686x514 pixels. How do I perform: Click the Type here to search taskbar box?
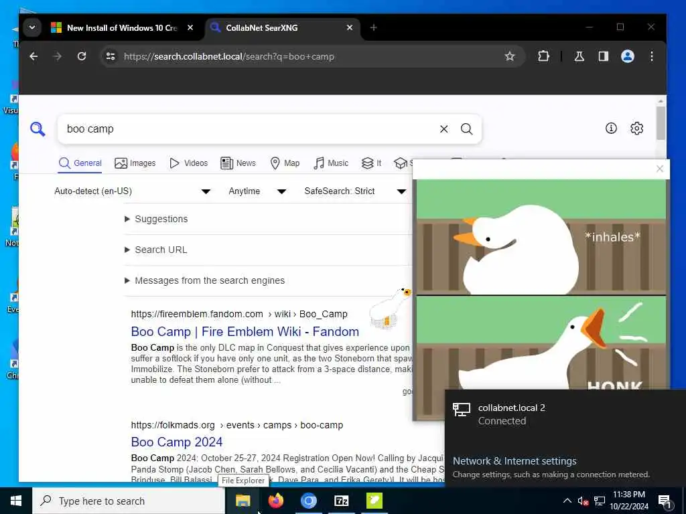tap(129, 501)
